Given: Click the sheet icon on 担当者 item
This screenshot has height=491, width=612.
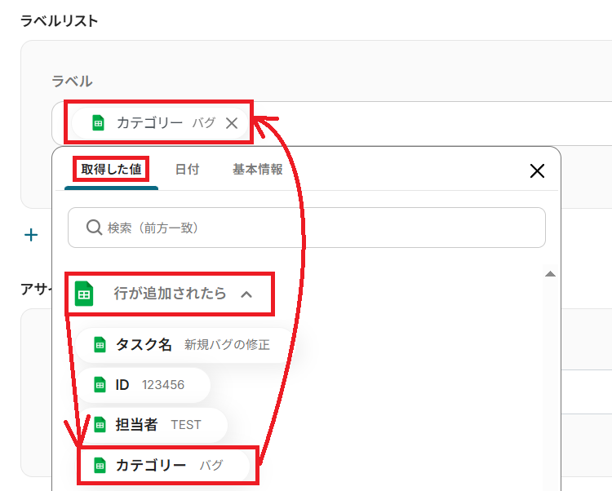Looking at the screenshot, I should pyautogui.click(x=100, y=425).
